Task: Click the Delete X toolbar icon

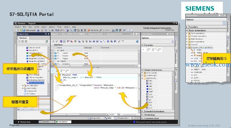Action: point(53,30)
